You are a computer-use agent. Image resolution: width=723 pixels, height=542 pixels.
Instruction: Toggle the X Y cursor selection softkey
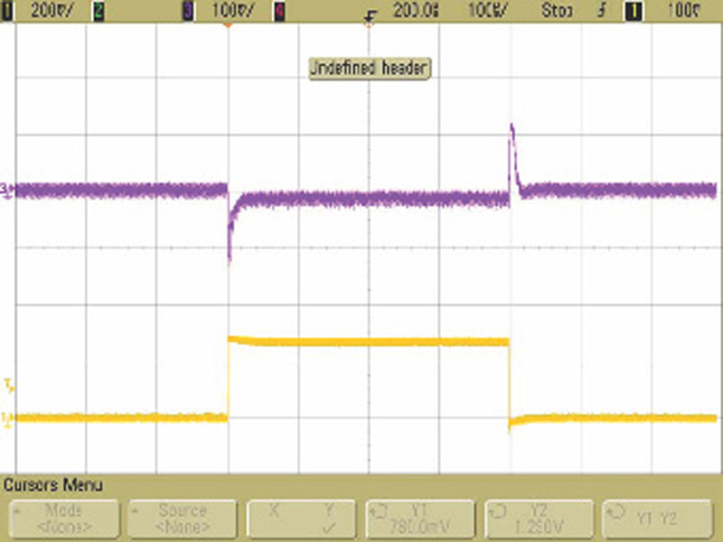click(301, 519)
